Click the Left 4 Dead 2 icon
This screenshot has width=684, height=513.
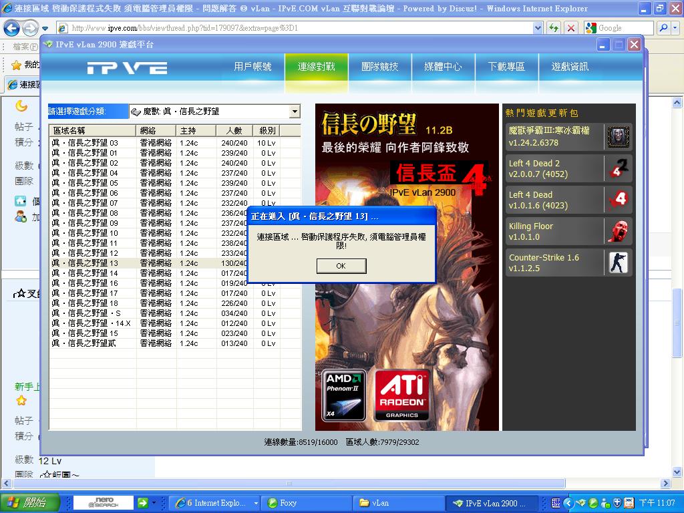[618, 168]
